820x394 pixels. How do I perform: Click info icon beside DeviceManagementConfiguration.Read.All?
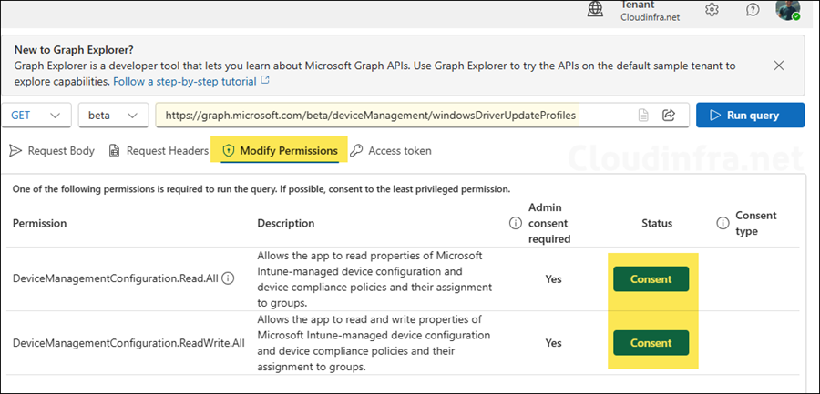(228, 278)
